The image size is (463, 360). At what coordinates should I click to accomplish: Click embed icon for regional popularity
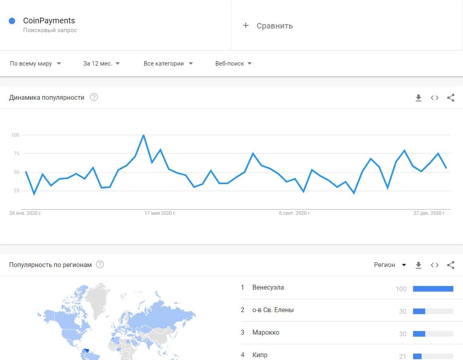click(434, 265)
